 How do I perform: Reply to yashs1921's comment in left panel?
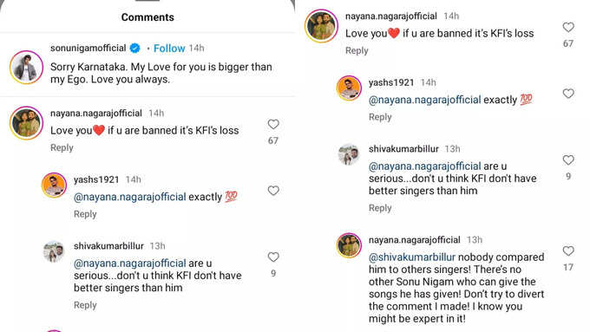[85, 214]
